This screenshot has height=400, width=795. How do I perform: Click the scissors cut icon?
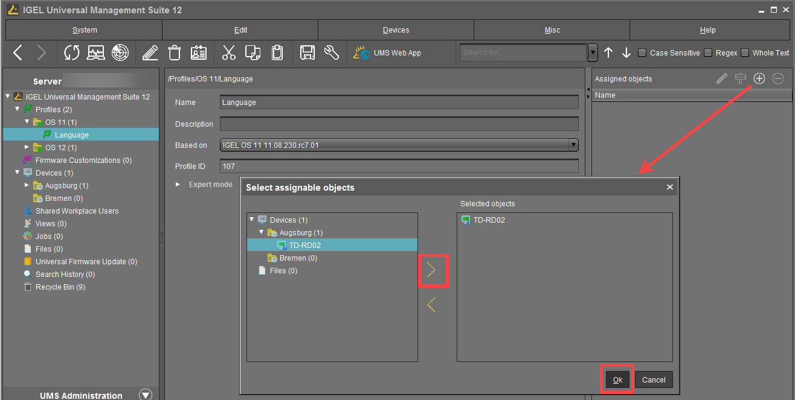click(228, 53)
